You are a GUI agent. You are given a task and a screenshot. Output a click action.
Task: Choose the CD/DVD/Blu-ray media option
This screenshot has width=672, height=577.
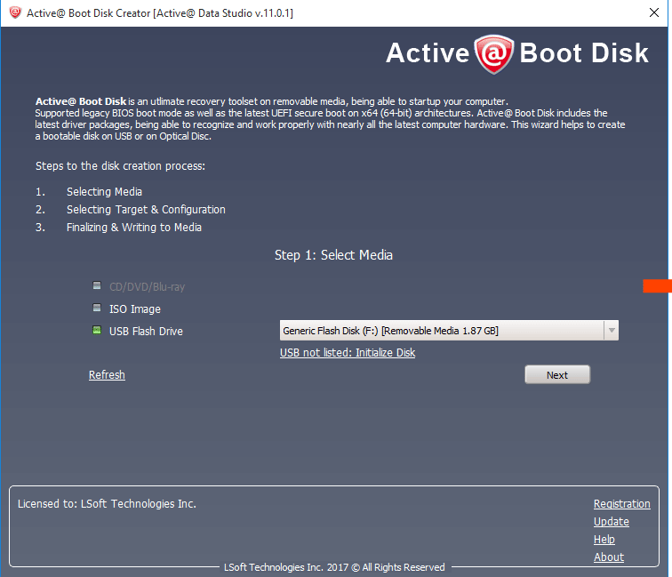click(x=98, y=287)
